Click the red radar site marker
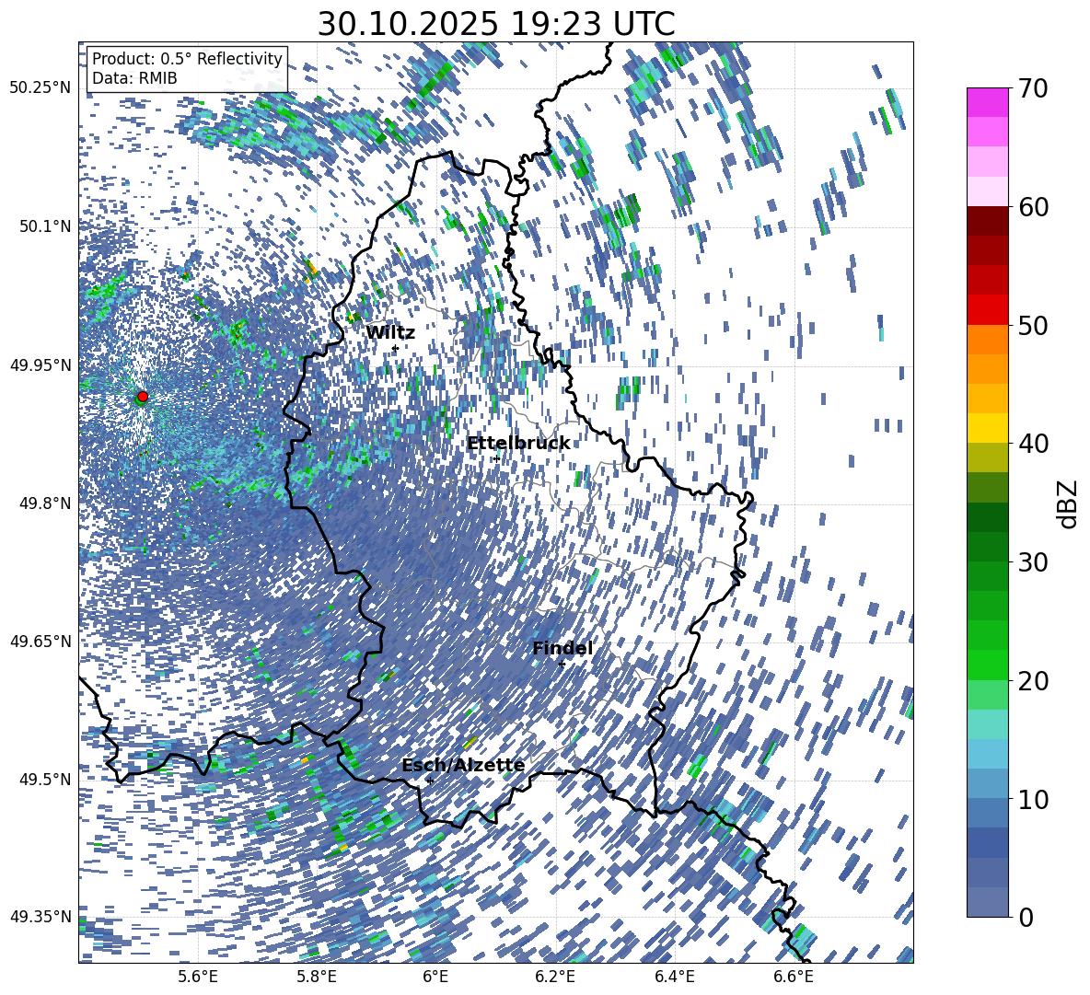 143,397
